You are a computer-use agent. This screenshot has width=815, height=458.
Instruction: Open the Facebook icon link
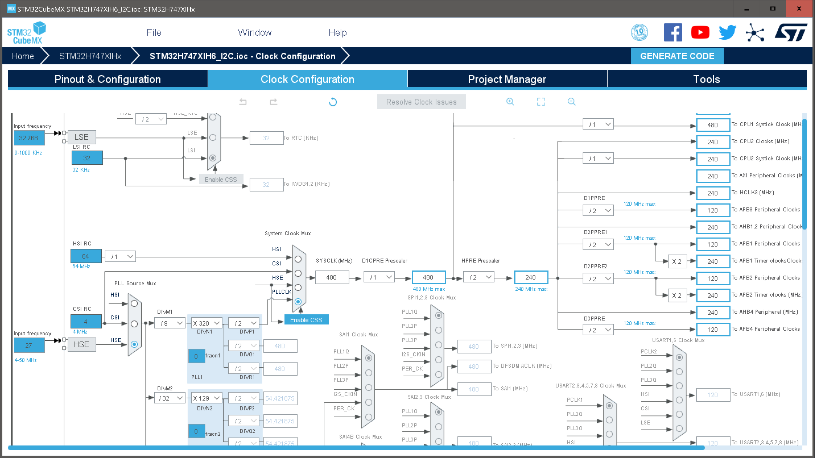(673, 33)
